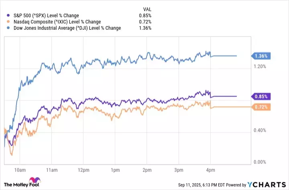Screen dimensions: 289x190
Task: Click the 4pm time axis label
Action: point(210,169)
